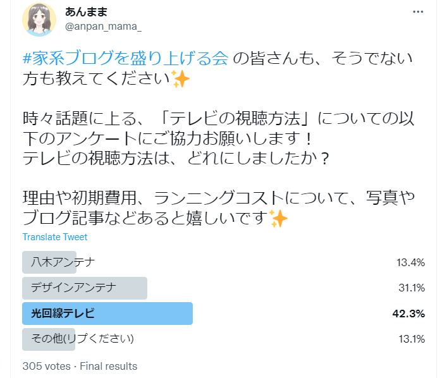Click 305 votes count text
This screenshot has height=378, width=445.
pos(47,366)
